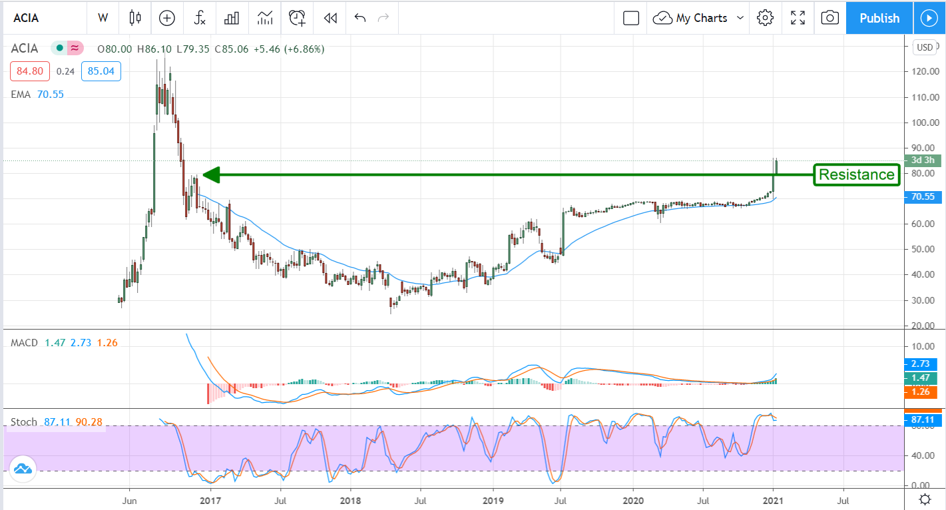946x510 pixels.
Task: Open price axis settings gear at bottom right
Action: pos(925,499)
